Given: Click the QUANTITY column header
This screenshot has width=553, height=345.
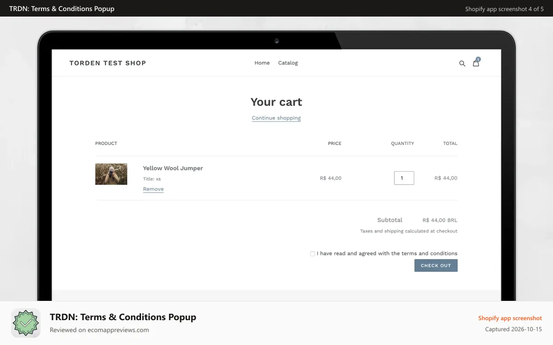Looking at the screenshot, I should pyautogui.click(x=403, y=144).
